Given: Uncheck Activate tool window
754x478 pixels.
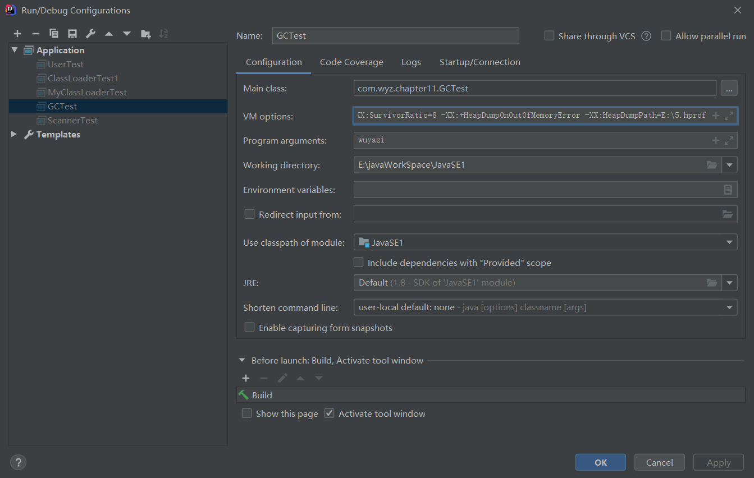Looking at the screenshot, I should [330, 413].
